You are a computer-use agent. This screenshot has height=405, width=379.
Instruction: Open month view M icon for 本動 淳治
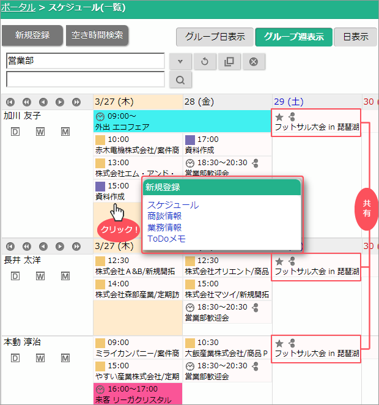[x=65, y=358]
